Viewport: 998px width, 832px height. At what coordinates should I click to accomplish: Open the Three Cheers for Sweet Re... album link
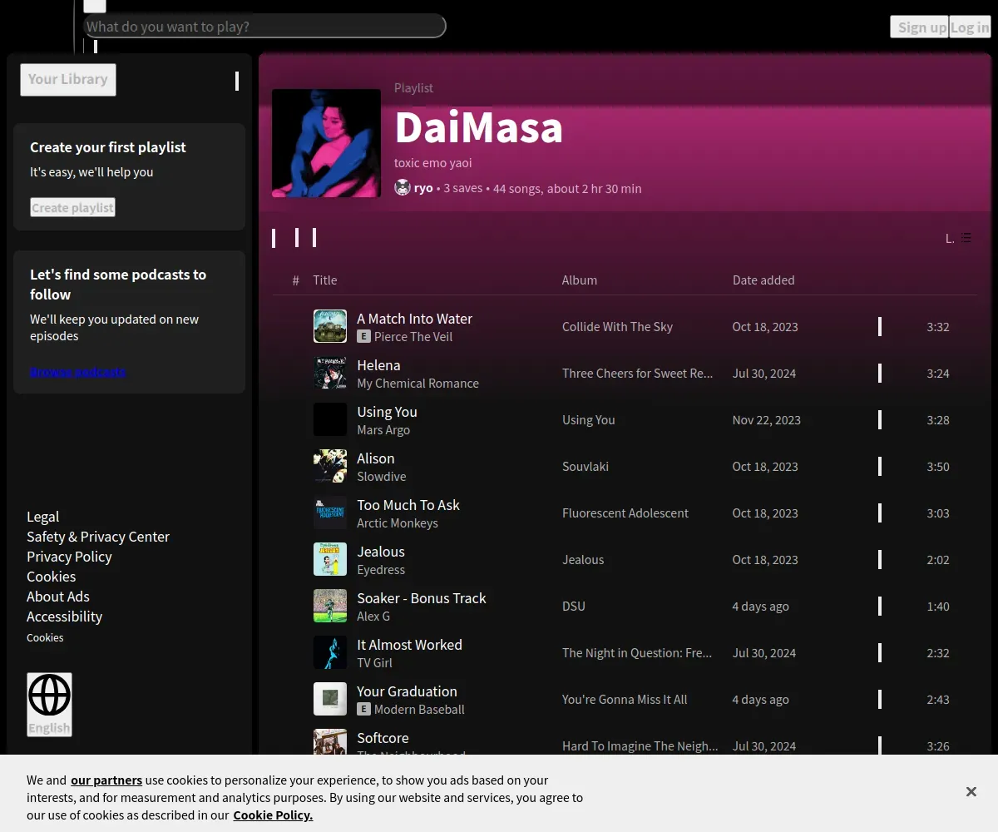(638, 374)
